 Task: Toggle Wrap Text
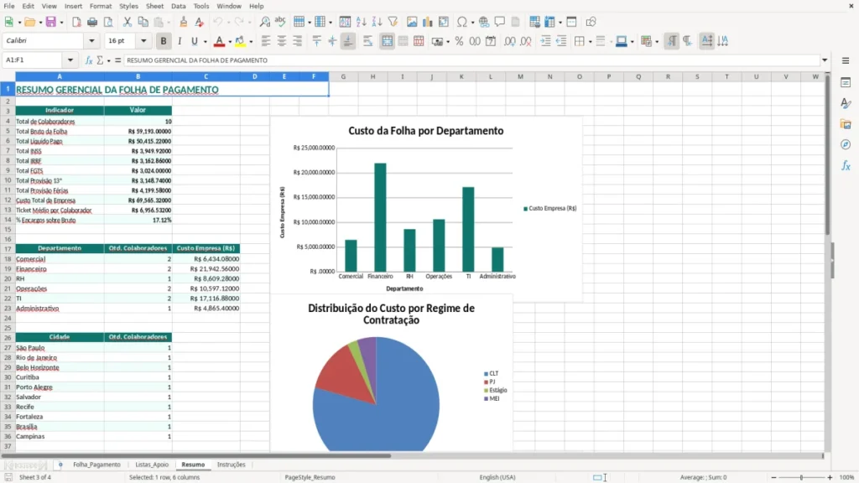point(367,41)
